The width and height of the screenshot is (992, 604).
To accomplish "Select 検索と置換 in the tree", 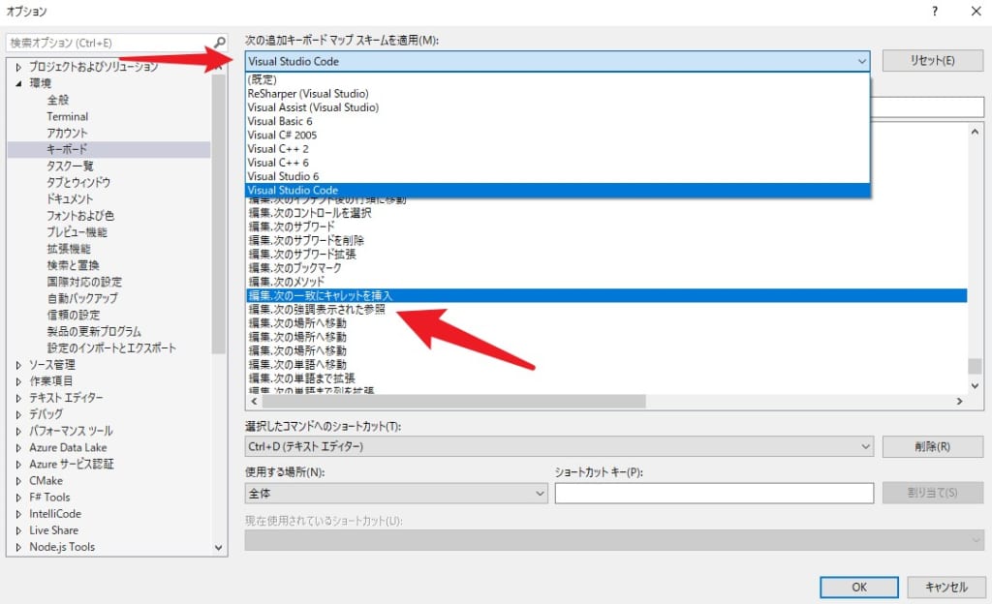I will [73, 264].
